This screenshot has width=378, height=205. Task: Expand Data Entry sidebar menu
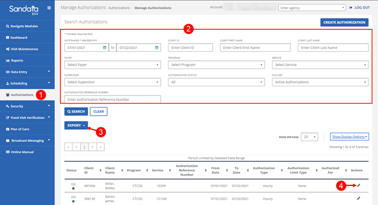tap(27, 71)
